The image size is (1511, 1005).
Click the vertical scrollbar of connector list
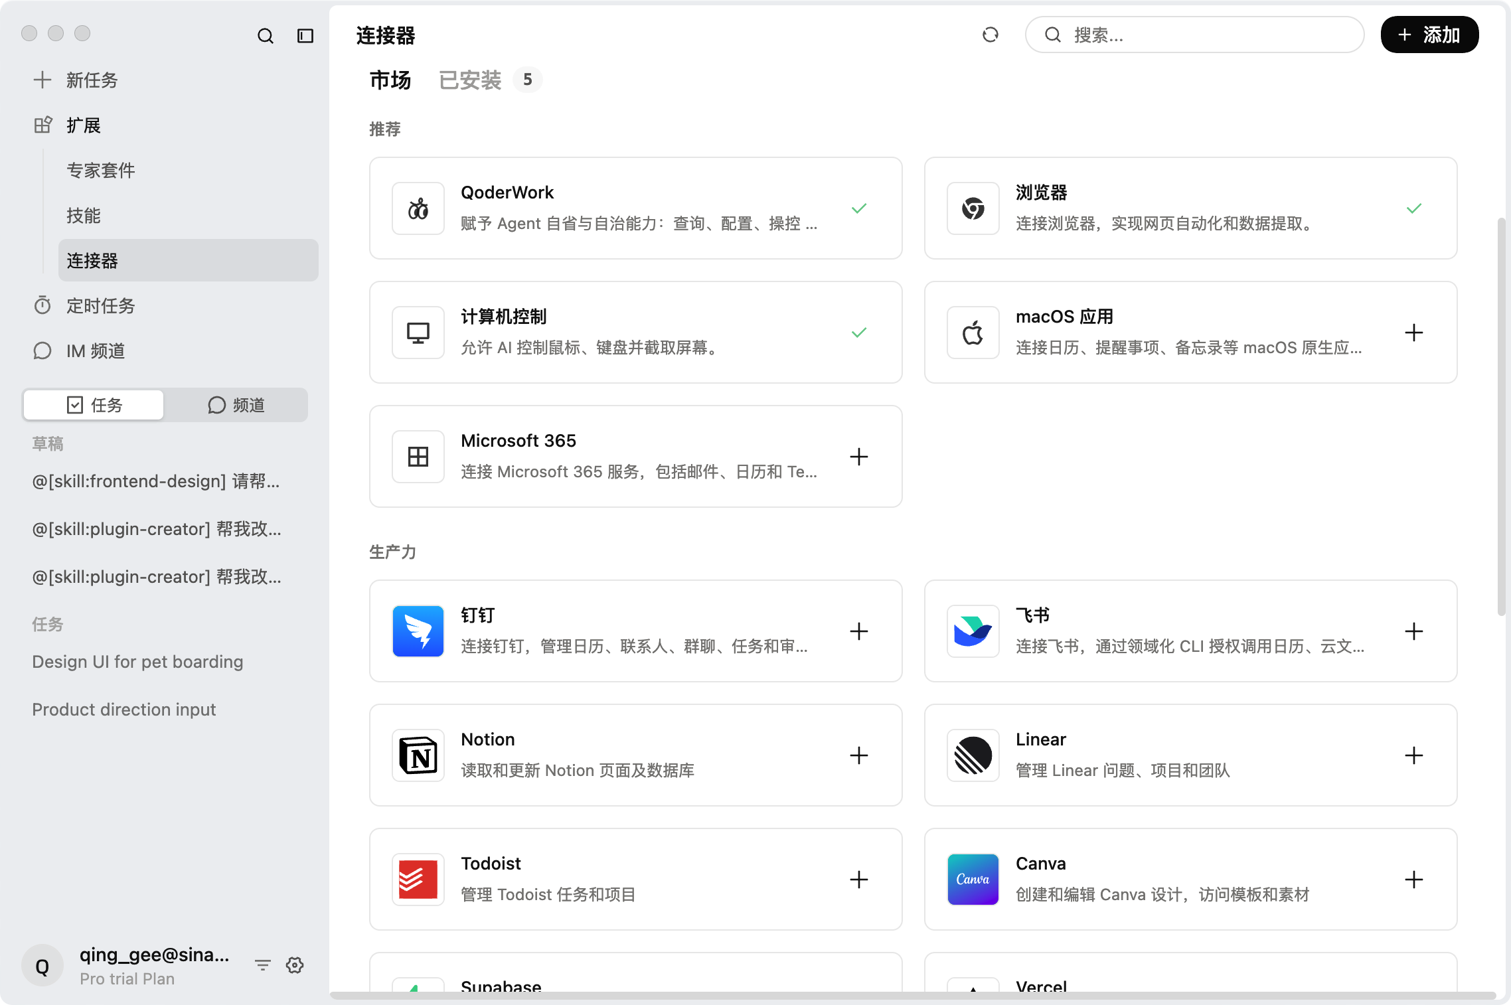1501,417
